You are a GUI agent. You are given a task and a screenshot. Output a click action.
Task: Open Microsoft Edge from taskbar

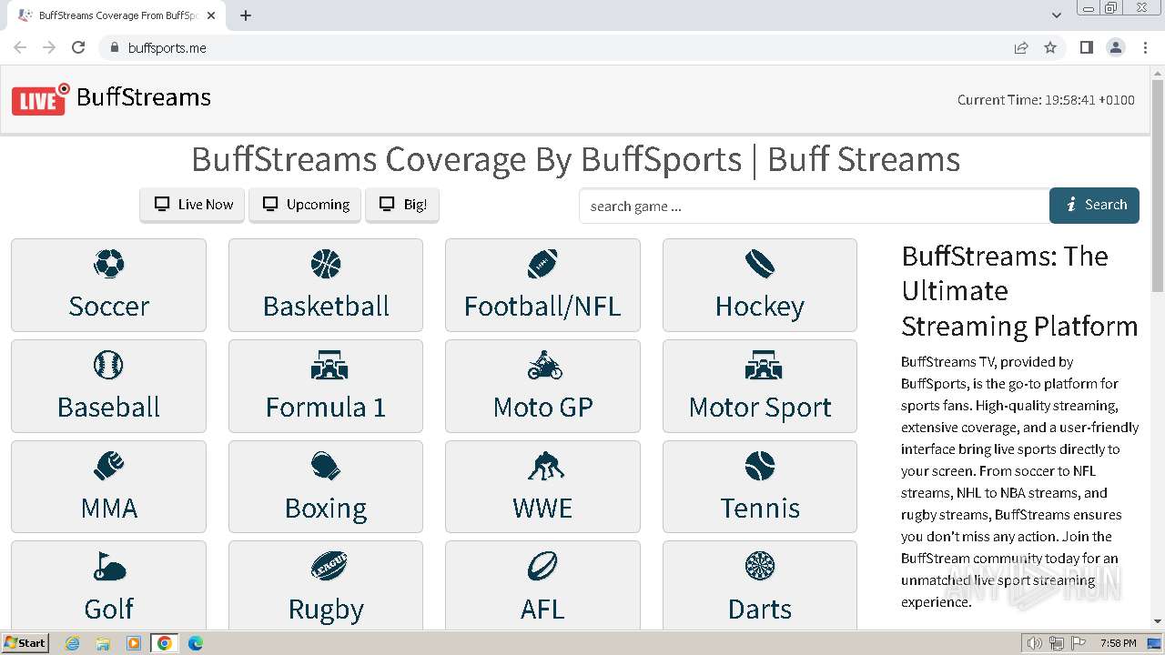pyautogui.click(x=195, y=643)
